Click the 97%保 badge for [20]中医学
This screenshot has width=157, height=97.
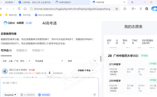[153, 80]
